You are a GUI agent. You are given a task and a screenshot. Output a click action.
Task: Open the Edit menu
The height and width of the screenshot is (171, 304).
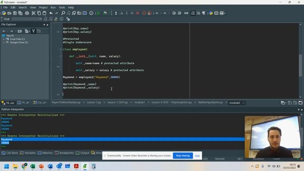pyautogui.click(x=13, y=8)
